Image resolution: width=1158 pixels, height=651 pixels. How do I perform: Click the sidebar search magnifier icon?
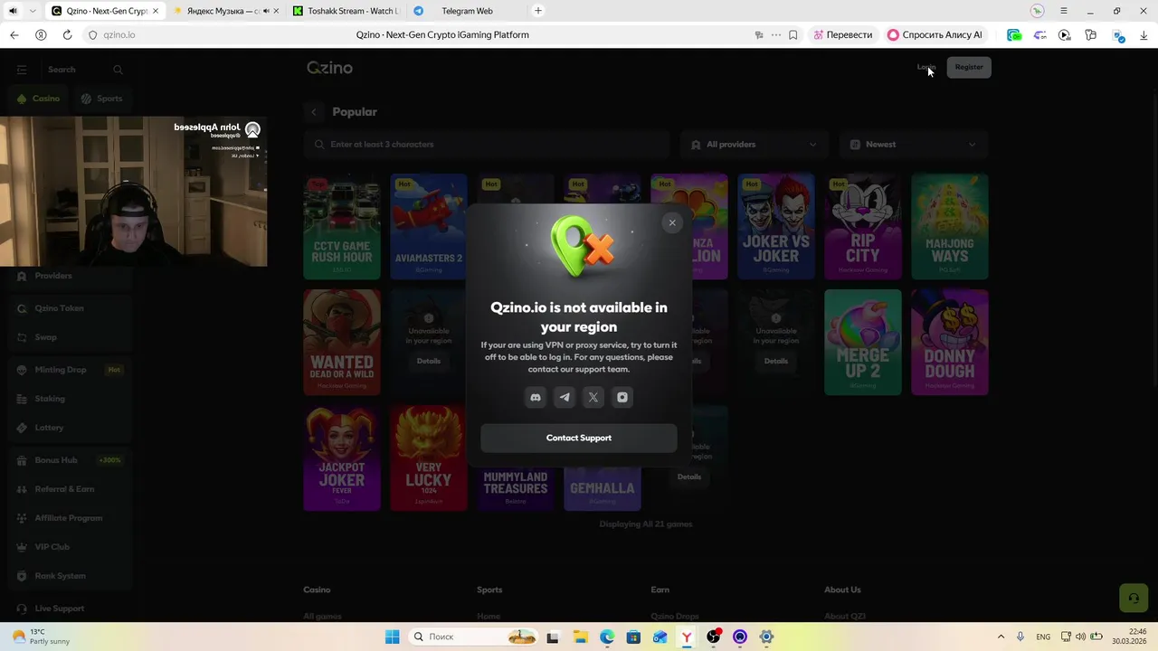[118, 70]
